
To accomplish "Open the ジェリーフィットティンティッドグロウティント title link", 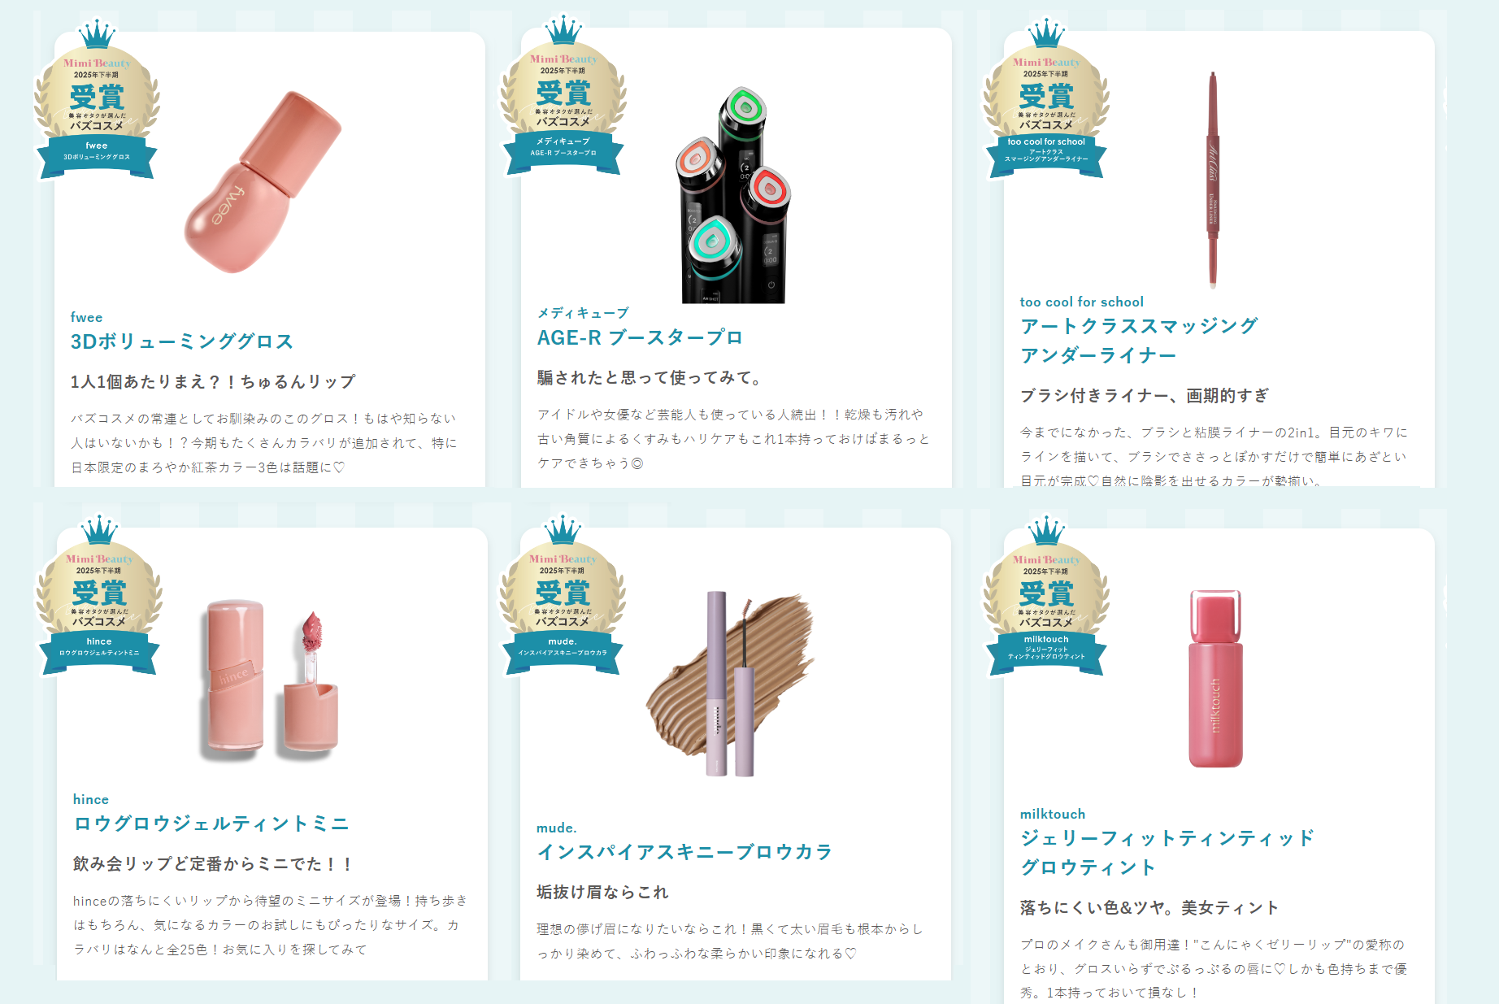I will [1167, 853].
